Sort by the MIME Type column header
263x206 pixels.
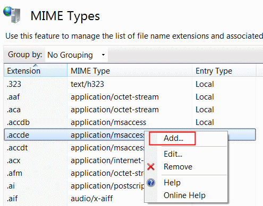pos(130,71)
